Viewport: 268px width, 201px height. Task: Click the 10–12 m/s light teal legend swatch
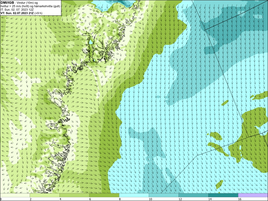click(164, 195)
